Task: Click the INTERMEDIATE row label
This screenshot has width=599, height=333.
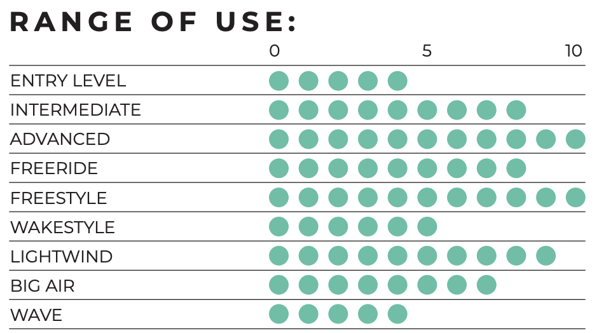Action: tap(76, 110)
